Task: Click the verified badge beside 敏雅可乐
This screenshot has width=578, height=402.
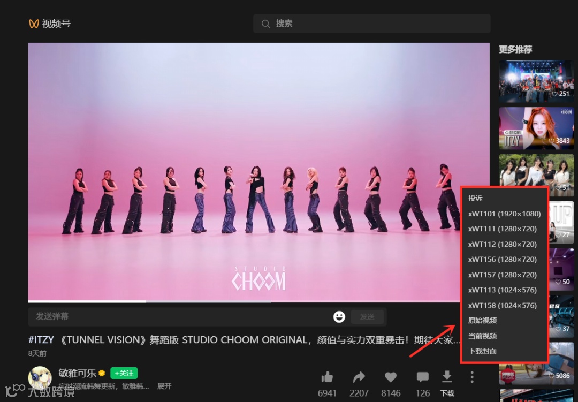Action: (x=102, y=373)
